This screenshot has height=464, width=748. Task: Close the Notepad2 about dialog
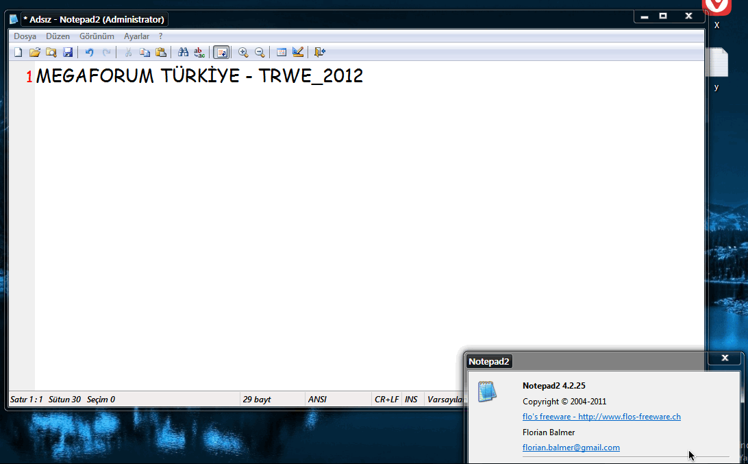[x=725, y=358]
